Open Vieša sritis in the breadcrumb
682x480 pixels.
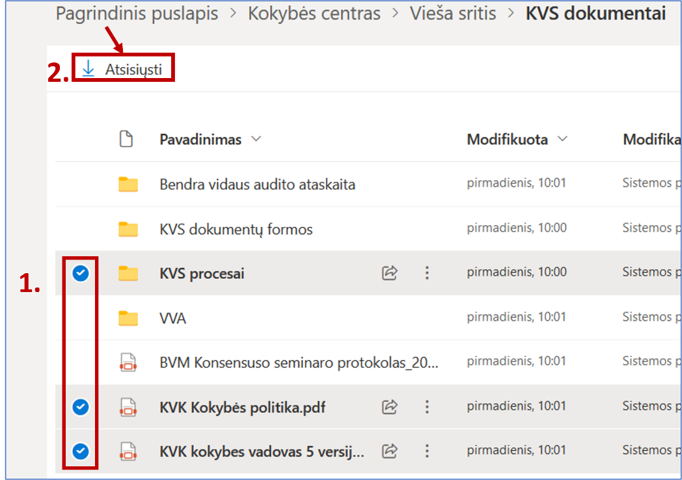(x=452, y=14)
